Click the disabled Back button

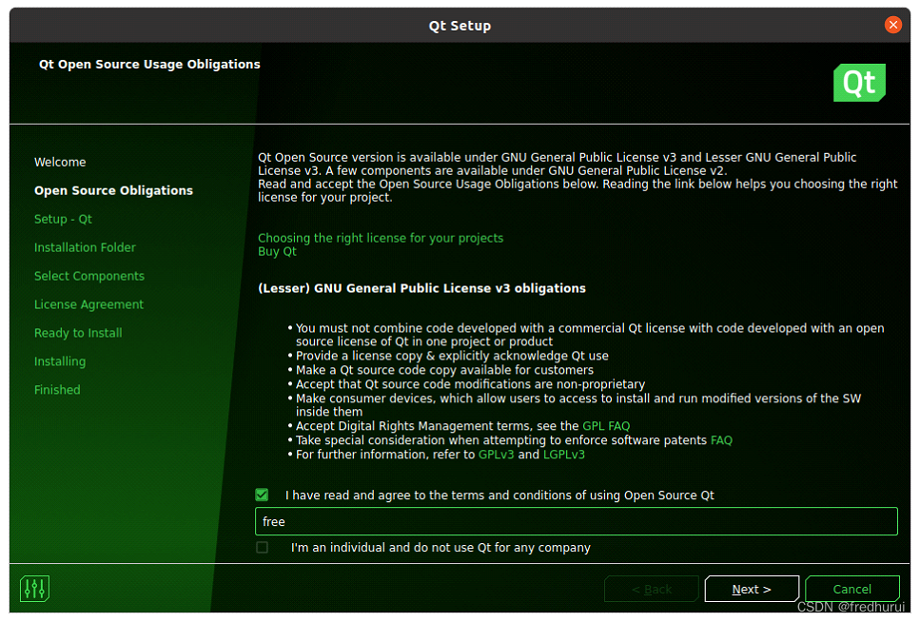(x=652, y=589)
